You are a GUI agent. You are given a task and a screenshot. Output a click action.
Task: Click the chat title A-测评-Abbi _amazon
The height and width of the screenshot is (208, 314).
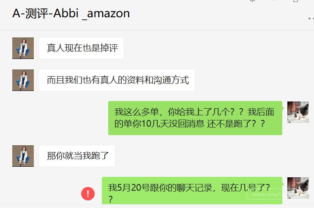pos(71,13)
